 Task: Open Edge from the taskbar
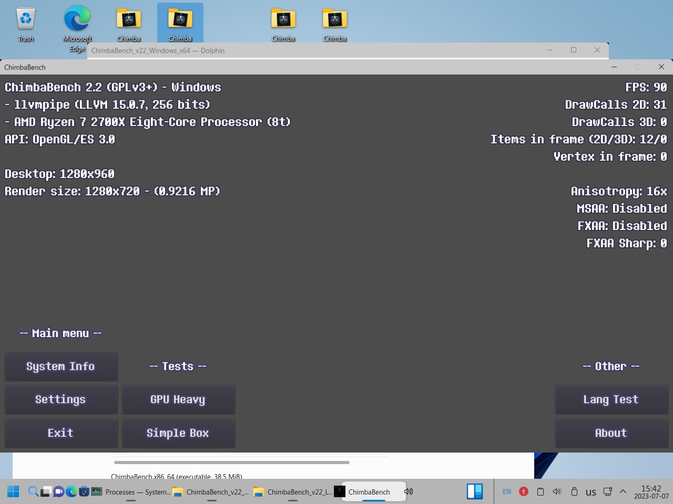click(71, 492)
